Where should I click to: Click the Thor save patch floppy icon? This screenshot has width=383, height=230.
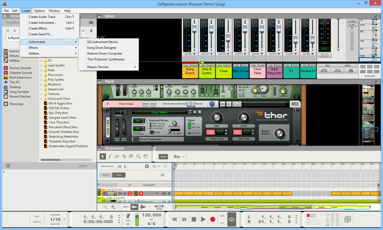point(200,112)
